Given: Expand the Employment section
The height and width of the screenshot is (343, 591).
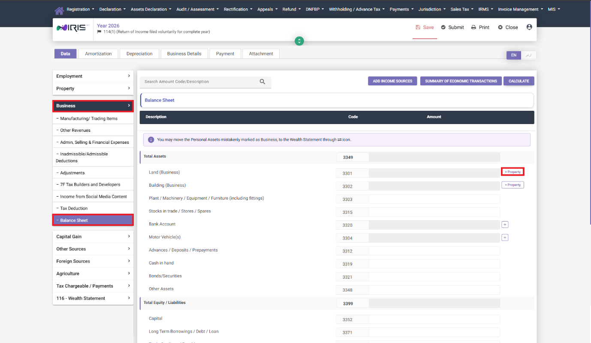Looking at the screenshot, I should pyautogui.click(x=93, y=76).
